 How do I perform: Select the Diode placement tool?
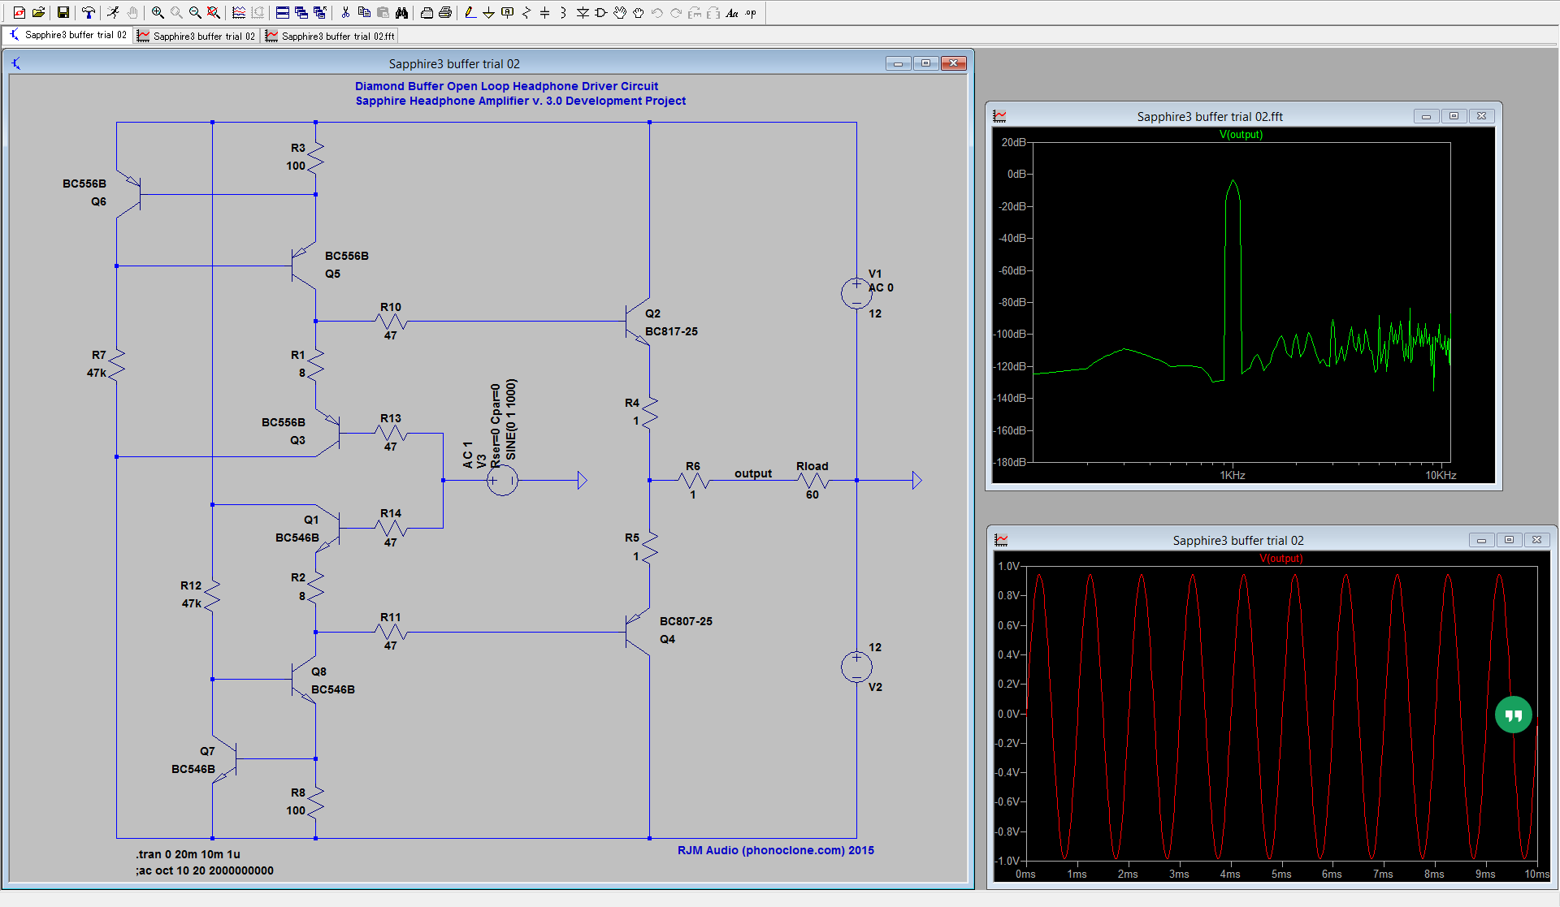pyautogui.click(x=583, y=12)
